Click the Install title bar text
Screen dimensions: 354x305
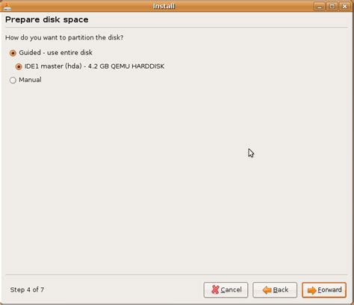point(164,6)
